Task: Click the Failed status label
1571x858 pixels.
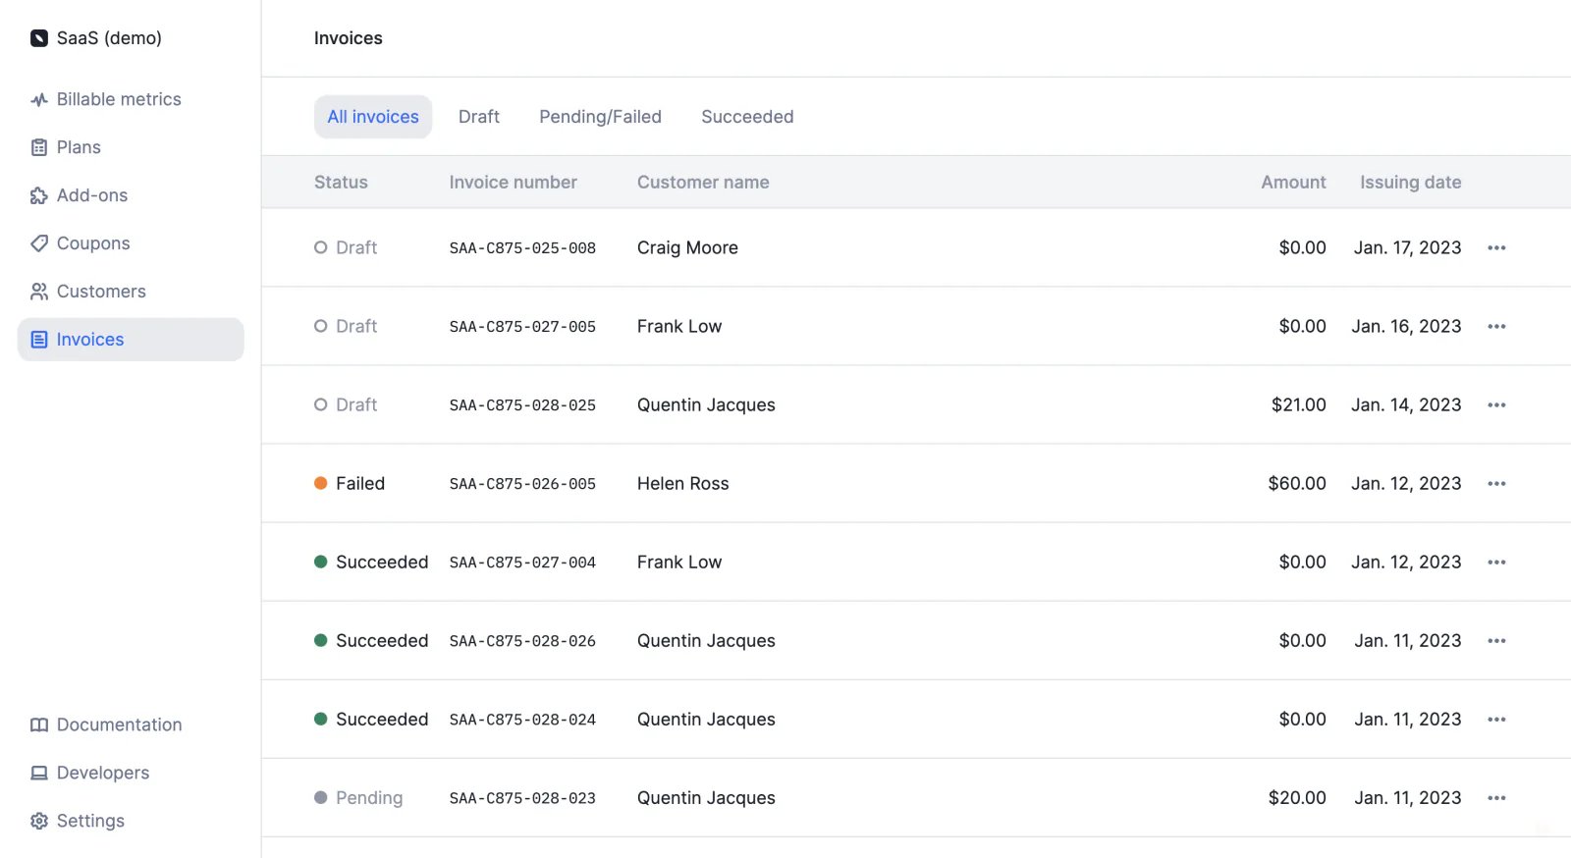Action: (x=360, y=483)
